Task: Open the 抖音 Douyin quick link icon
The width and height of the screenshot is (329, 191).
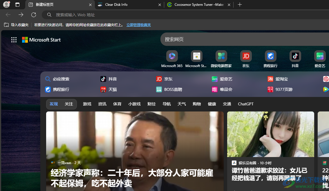Action: [x=295, y=56]
